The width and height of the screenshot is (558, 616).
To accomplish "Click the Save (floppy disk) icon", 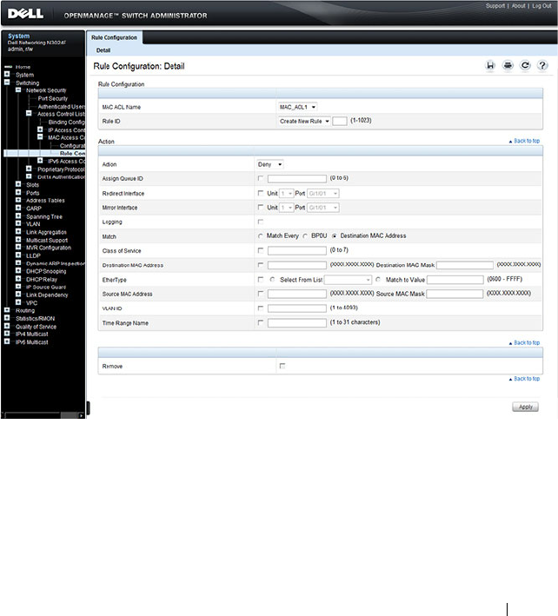I will pos(490,66).
